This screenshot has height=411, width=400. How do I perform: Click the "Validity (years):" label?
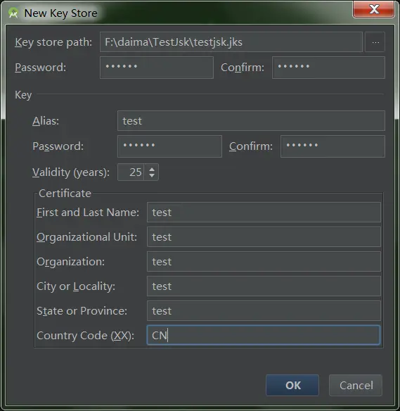click(71, 172)
